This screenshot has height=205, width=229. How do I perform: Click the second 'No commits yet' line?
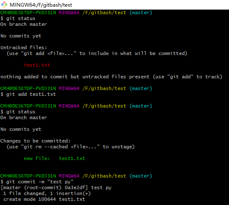click(21, 129)
